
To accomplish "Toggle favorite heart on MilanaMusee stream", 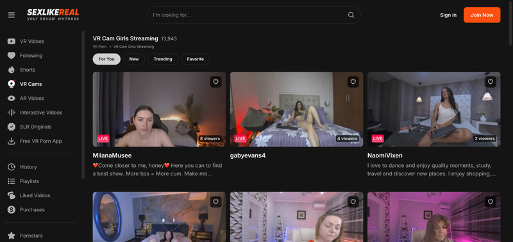I will point(215,82).
